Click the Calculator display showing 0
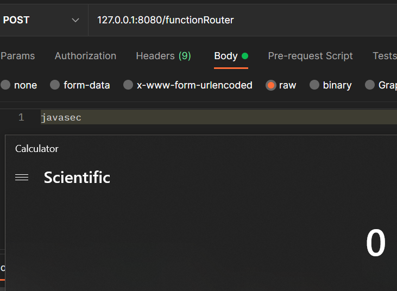 coord(375,244)
